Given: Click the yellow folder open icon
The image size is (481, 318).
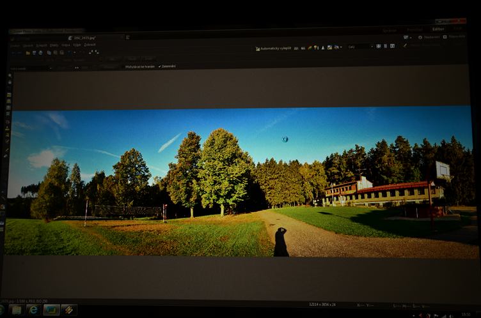Looking at the screenshot, I should click(28, 53).
